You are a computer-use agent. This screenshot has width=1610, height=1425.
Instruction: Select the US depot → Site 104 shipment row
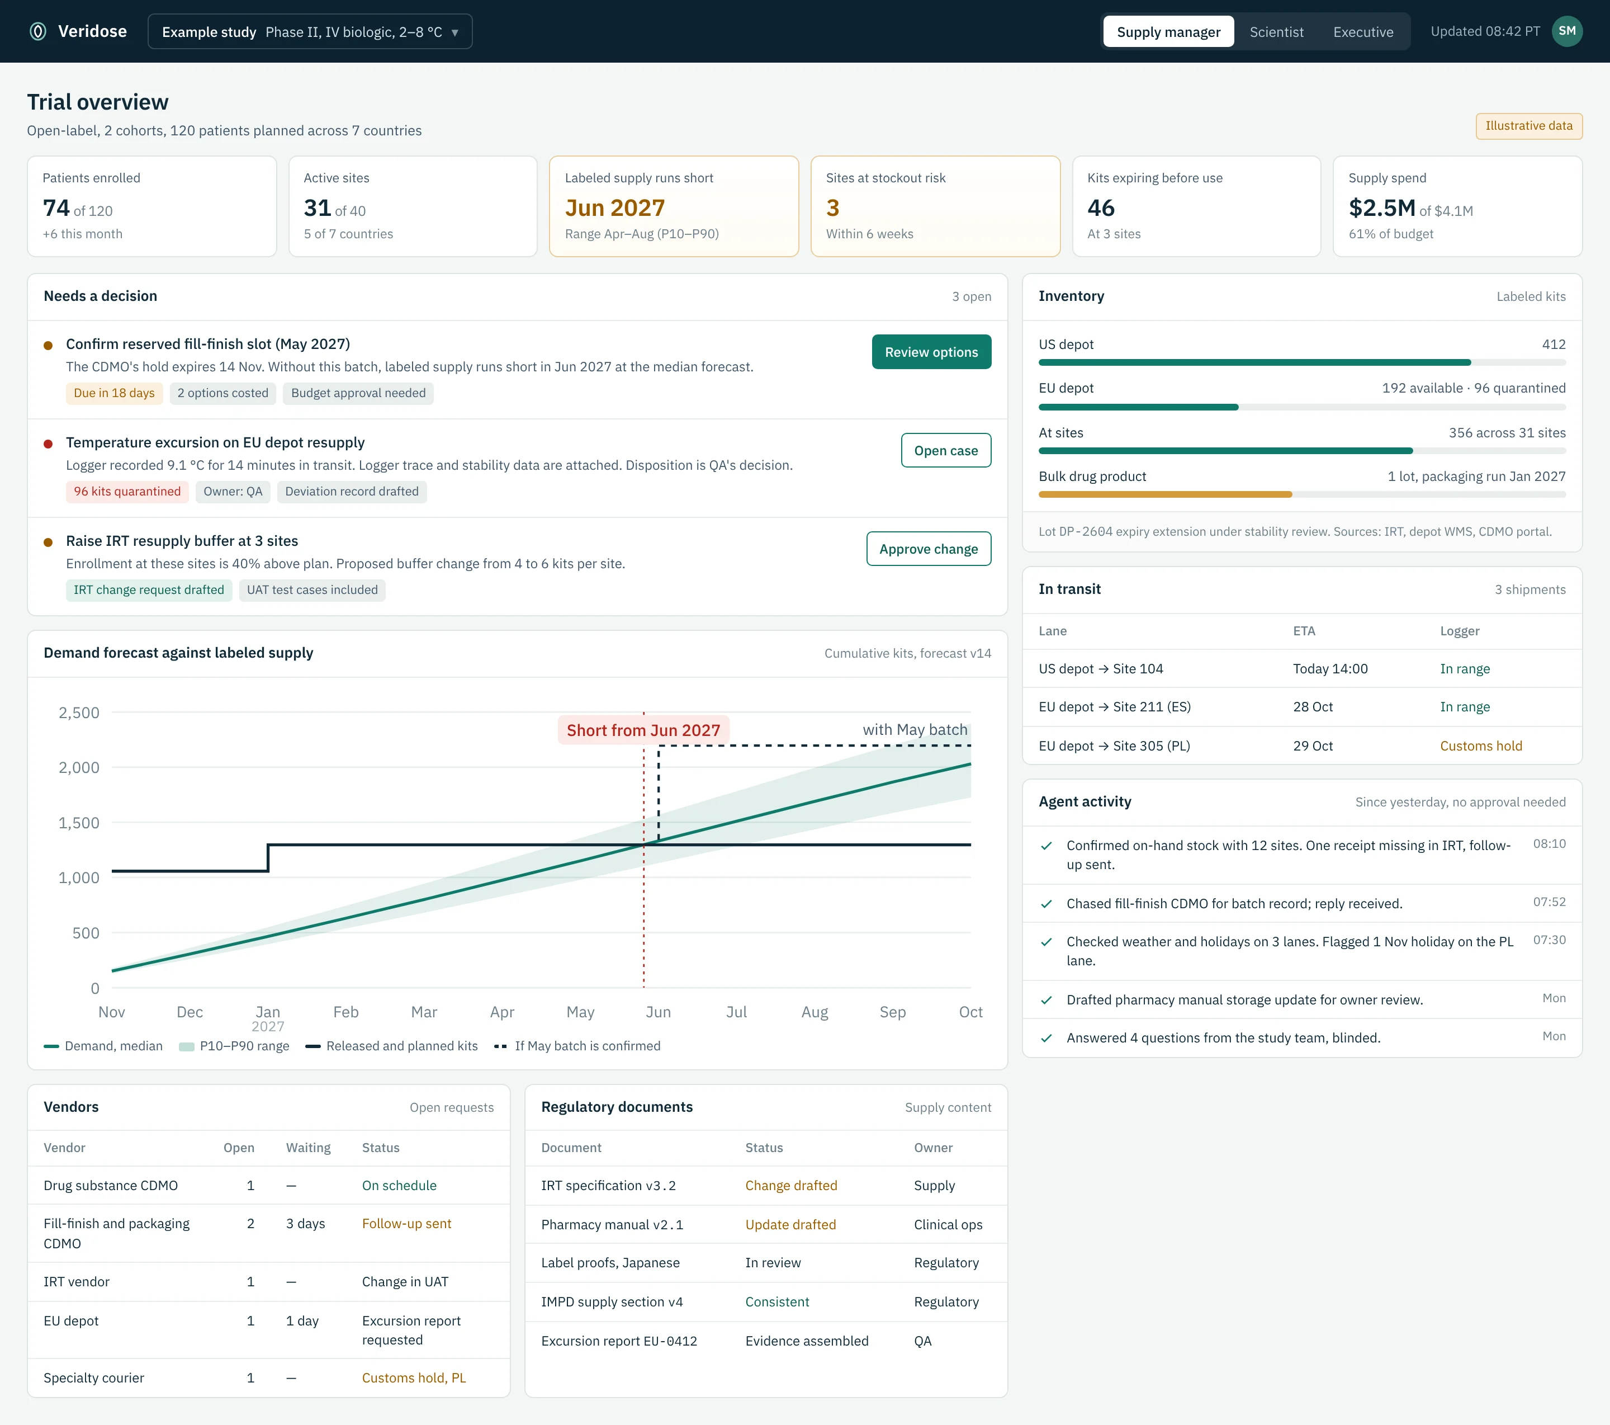point(1302,668)
